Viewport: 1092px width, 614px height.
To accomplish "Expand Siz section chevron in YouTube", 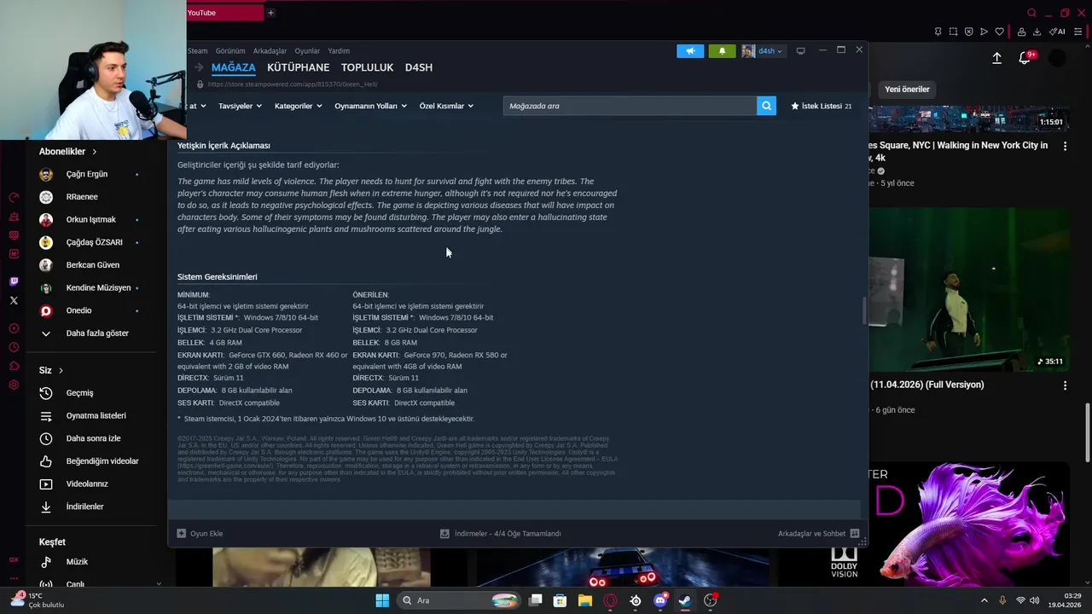I will (x=61, y=371).
